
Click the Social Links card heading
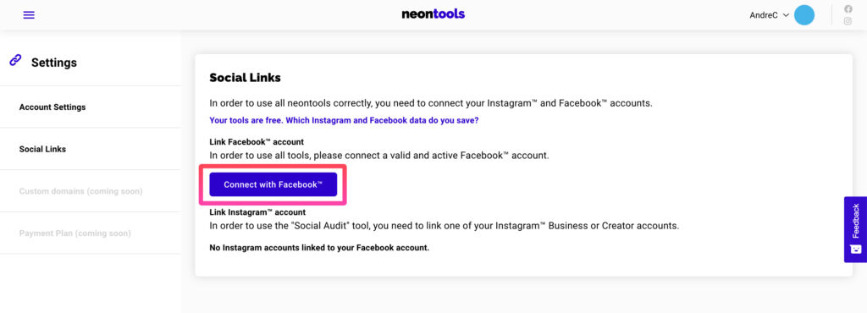(245, 78)
